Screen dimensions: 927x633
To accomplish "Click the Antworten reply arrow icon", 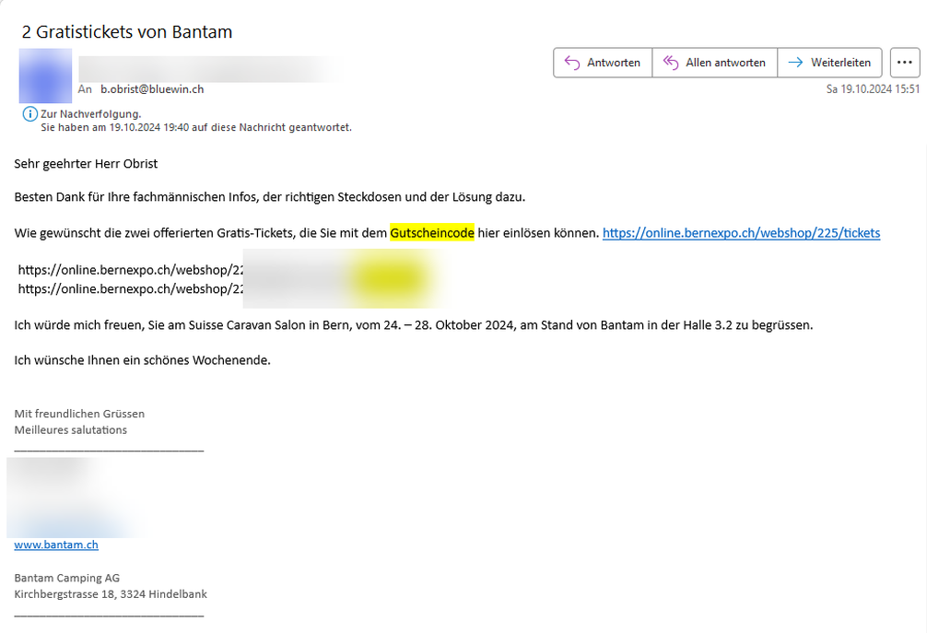I will tap(571, 63).
